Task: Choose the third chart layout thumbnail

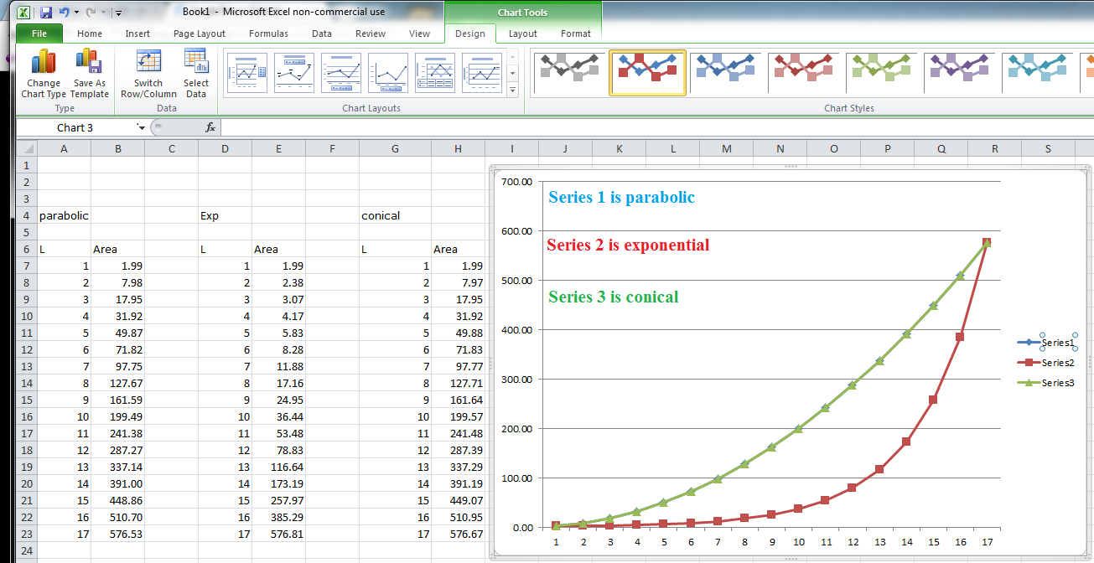Action: point(341,73)
